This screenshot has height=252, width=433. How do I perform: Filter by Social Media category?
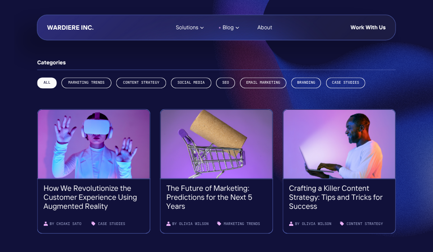point(191,83)
